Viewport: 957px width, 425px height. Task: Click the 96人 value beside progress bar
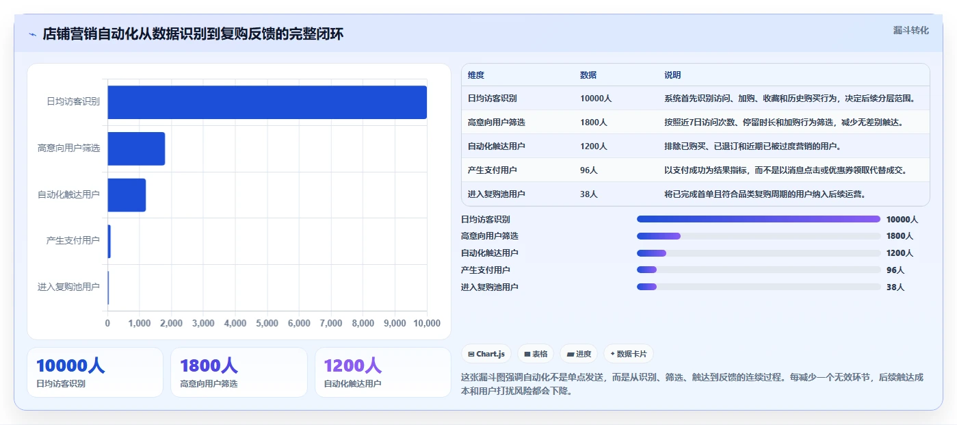coord(895,270)
